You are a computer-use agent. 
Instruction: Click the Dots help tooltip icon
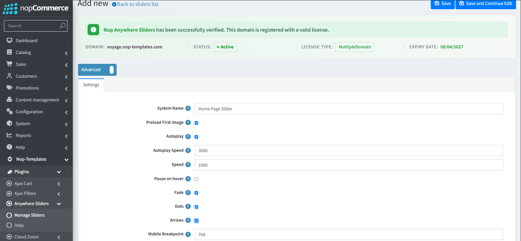tap(188, 206)
